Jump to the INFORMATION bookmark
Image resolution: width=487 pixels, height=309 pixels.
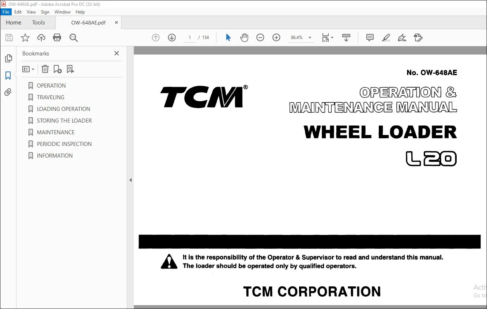(55, 156)
